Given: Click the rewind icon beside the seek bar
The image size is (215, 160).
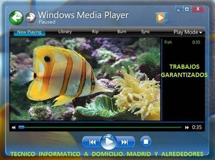Looking at the screenshot, I should 14,127.
